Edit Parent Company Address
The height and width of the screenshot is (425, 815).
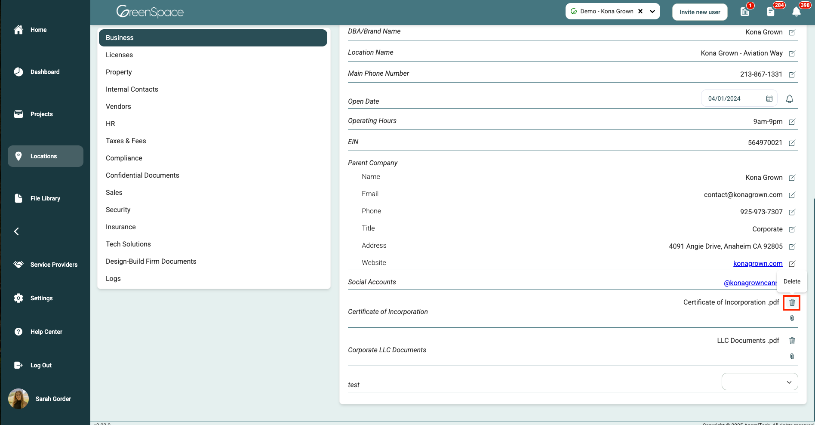(x=792, y=246)
